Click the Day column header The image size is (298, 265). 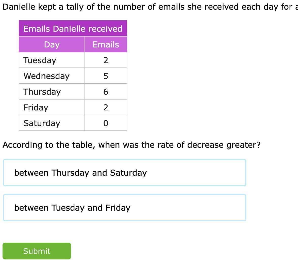click(52, 44)
